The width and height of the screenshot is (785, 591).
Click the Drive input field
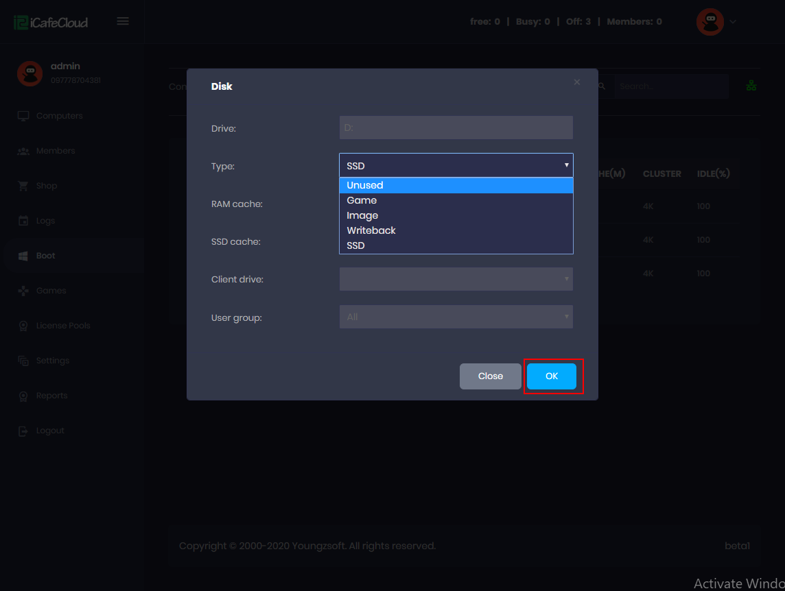point(456,128)
